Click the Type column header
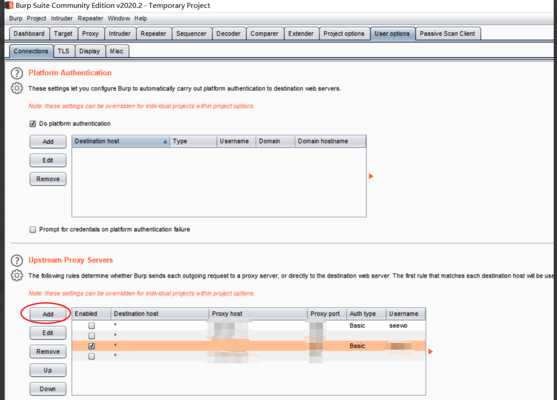557x400 pixels. 193,141
